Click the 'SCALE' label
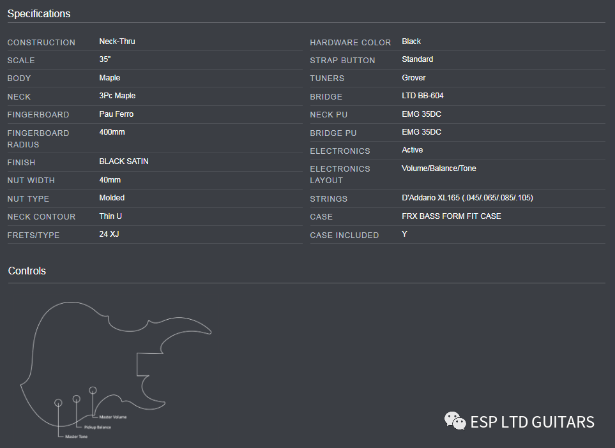The image size is (615, 448). point(21,61)
